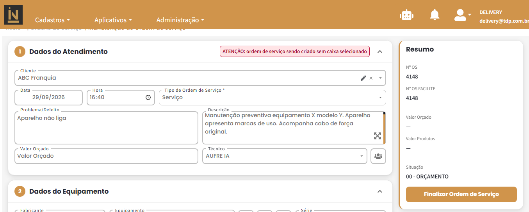Expand the Cliente dropdown arrow
529x212 pixels.
tap(380, 78)
